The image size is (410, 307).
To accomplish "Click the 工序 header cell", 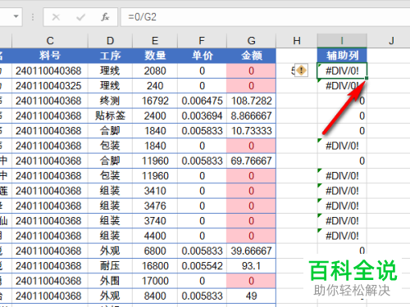I will click(110, 56).
